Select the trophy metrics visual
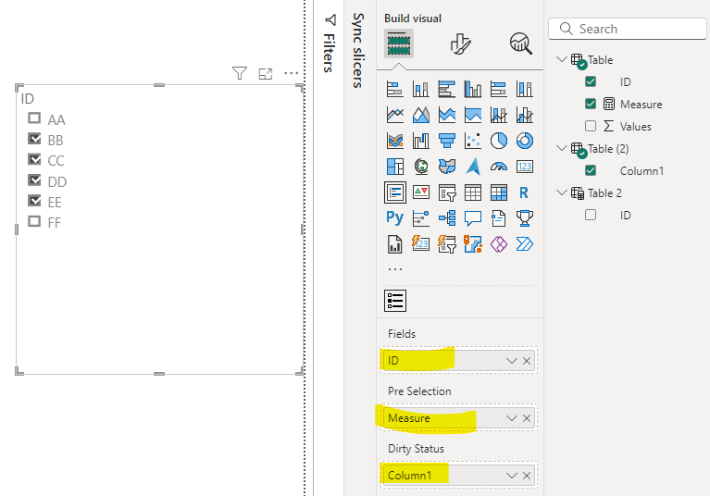Viewport: 710px width, 496px height. (524, 218)
